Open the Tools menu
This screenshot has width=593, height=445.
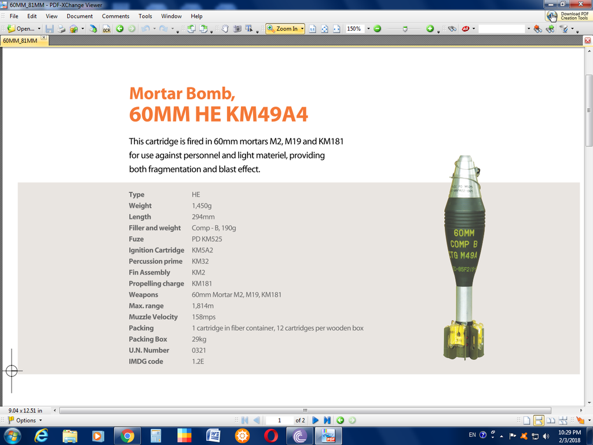click(x=145, y=16)
